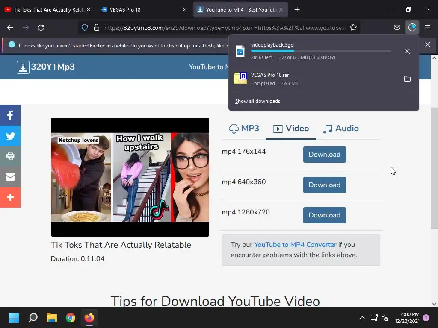Click the TikTok video thumbnail
This screenshot has height=328, width=438.
(x=130, y=177)
